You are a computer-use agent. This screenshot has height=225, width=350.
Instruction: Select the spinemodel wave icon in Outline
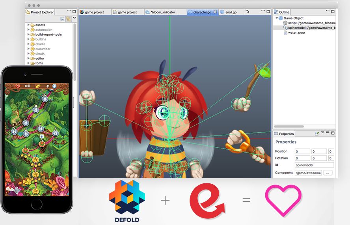click(285, 28)
